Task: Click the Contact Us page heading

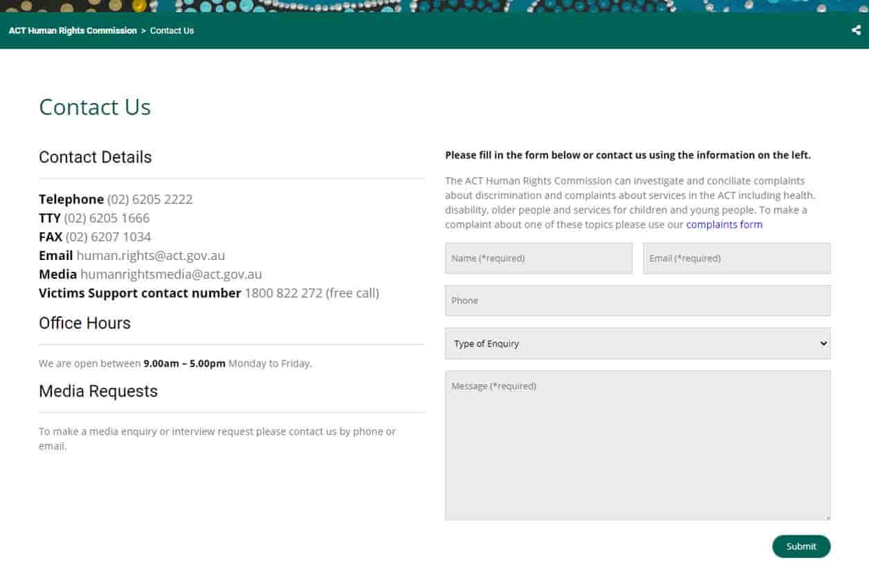Action: (95, 107)
